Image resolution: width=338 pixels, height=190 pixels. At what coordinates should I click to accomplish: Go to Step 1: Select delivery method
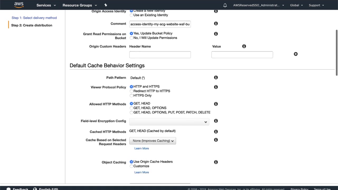34,18
